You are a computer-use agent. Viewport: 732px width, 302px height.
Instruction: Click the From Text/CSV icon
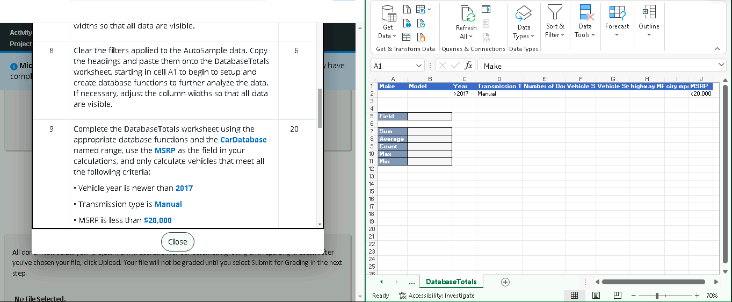click(x=407, y=9)
